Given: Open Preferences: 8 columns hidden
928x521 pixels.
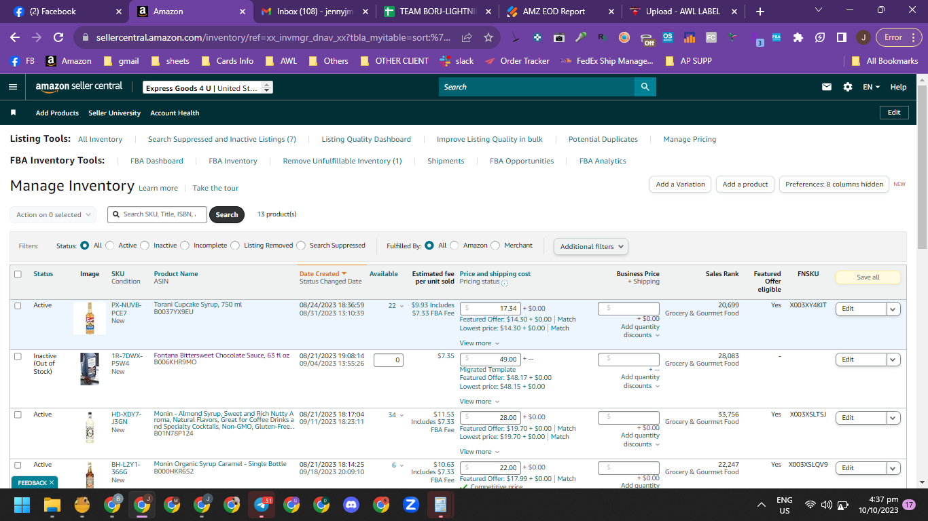Looking at the screenshot, I should tap(834, 184).
